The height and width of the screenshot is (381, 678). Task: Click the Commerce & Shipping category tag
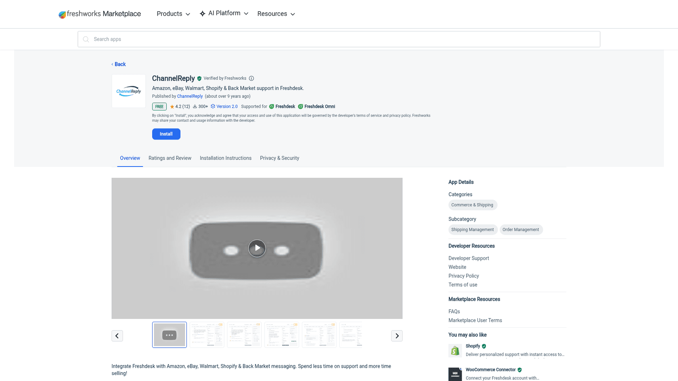473,205
